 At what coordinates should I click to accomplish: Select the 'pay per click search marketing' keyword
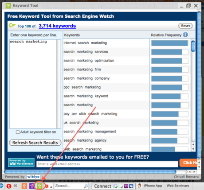[90, 114]
